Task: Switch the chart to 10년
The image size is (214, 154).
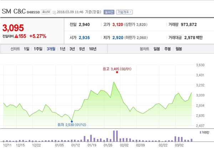Action: click(93, 49)
